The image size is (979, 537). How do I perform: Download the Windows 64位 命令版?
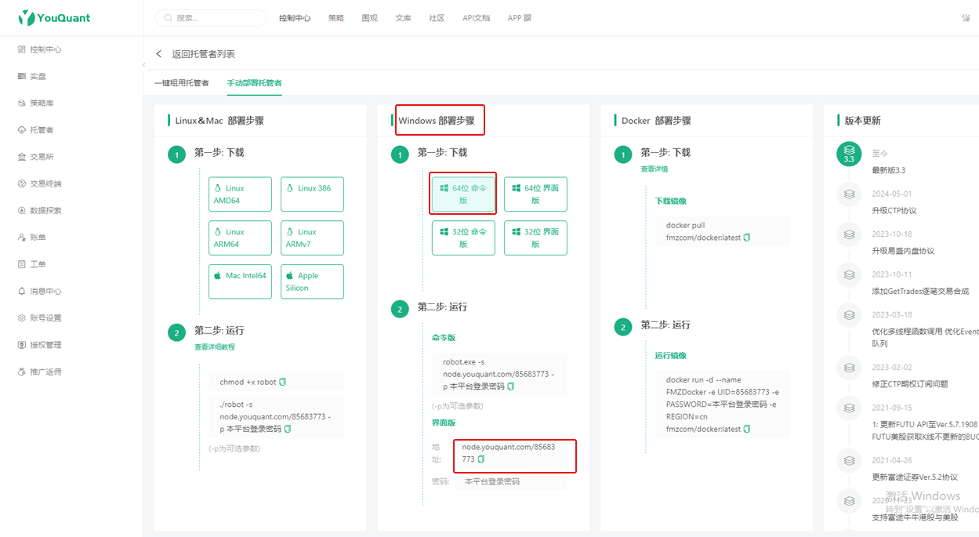463,194
